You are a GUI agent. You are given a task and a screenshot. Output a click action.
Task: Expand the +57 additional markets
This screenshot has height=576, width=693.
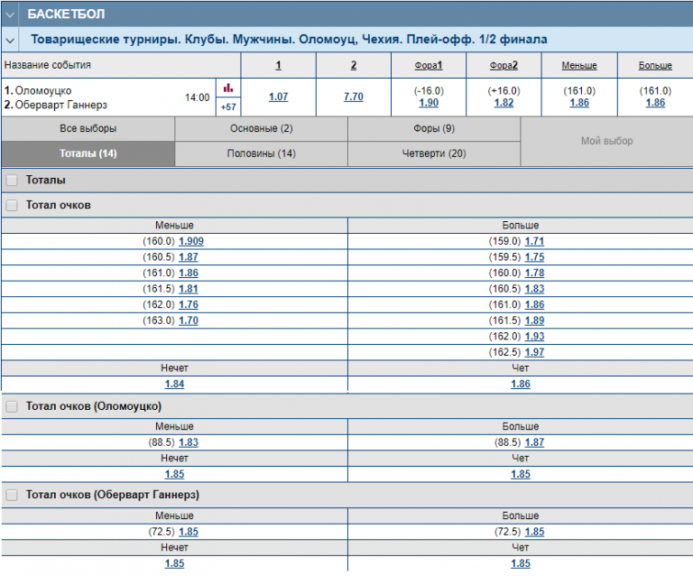(x=228, y=107)
